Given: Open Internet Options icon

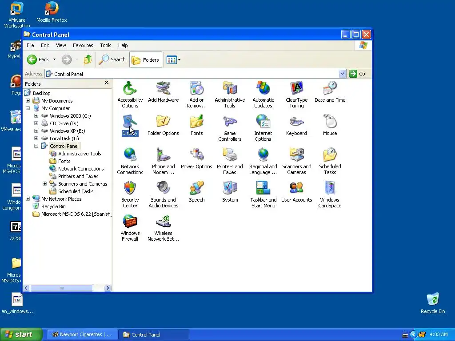Looking at the screenshot, I should 263,128.
